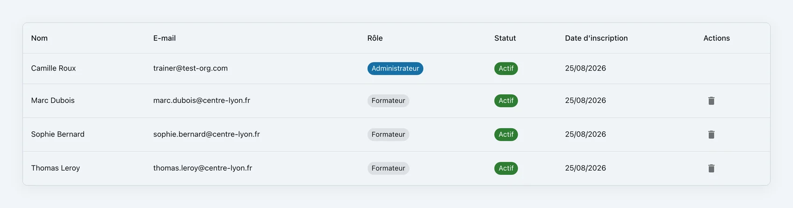Image resolution: width=793 pixels, height=208 pixels.
Task: Click Camille Roux's Actif status badge
Action: [x=506, y=69]
